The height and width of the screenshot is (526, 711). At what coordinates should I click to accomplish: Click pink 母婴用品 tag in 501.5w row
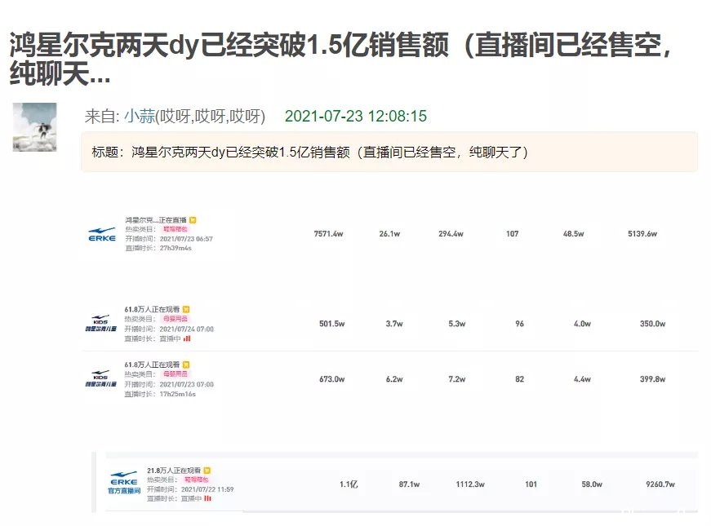(175, 319)
